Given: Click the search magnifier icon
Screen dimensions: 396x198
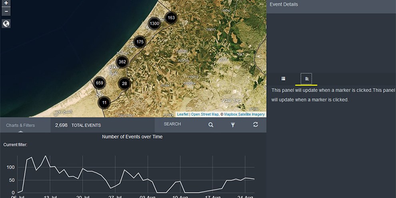Looking at the screenshot, I should 211,125.
